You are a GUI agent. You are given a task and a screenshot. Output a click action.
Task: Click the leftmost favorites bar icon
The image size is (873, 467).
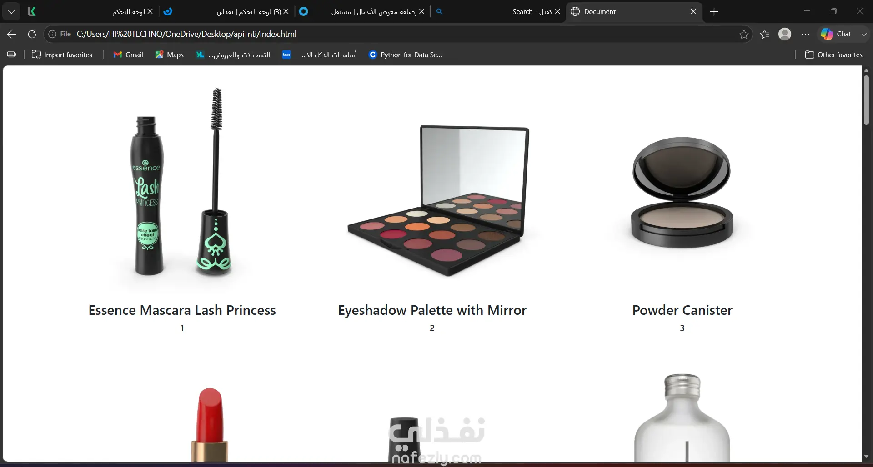[x=12, y=55]
